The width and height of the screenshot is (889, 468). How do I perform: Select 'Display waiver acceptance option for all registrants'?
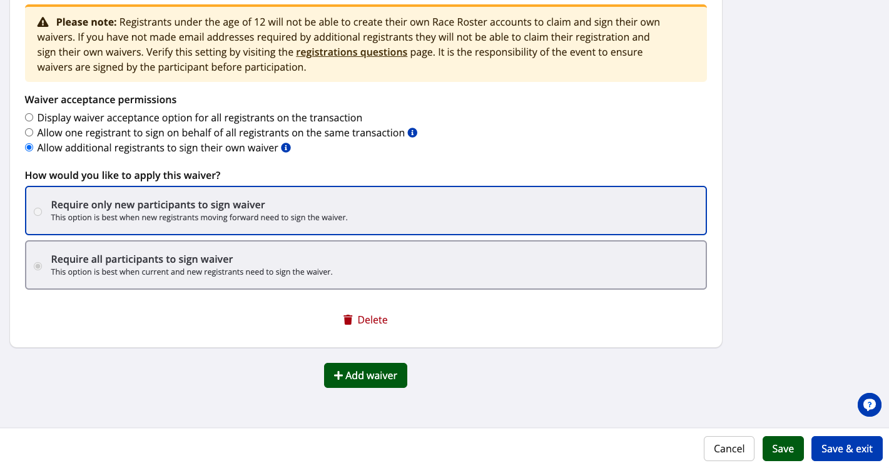(x=29, y=118)
